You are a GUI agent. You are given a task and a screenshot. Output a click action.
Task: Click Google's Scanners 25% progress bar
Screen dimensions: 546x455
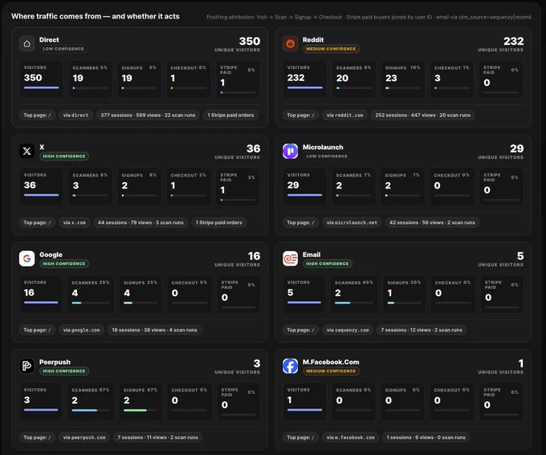(x=91, y=303)
